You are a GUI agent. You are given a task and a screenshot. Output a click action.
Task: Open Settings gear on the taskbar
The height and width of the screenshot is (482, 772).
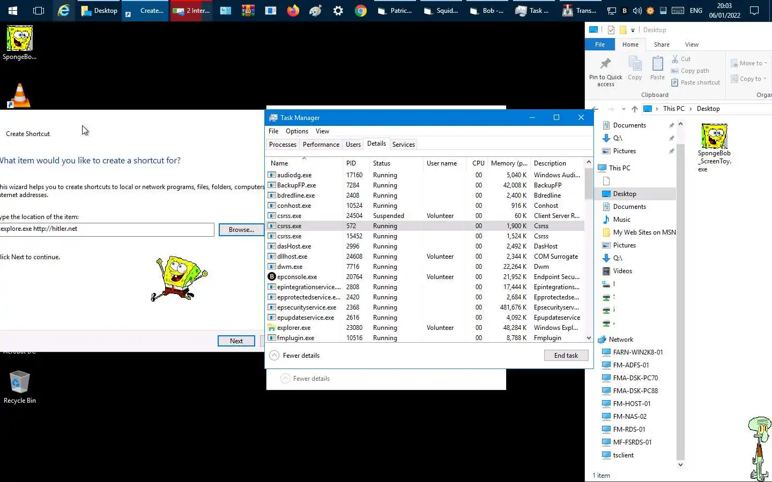pos(338,11)
